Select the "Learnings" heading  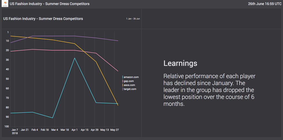click(x=180, y=63)
